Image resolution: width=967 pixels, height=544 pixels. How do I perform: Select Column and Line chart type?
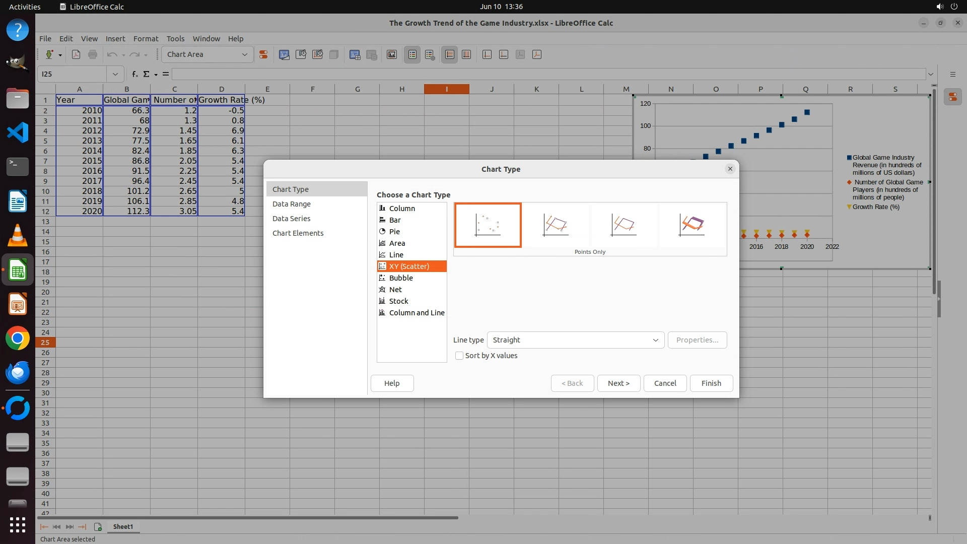pos(416,313)
